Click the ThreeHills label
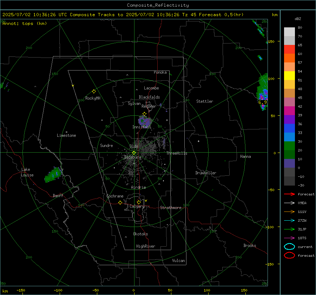 point(177,153)
